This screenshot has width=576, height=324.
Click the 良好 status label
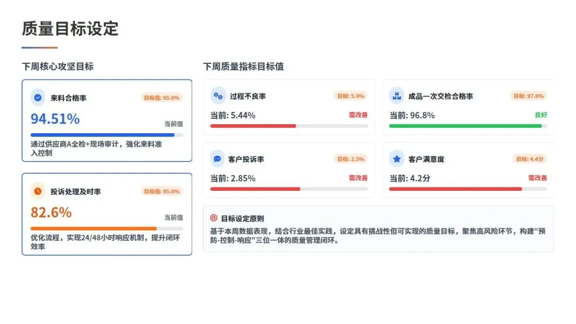pos(541,115)
